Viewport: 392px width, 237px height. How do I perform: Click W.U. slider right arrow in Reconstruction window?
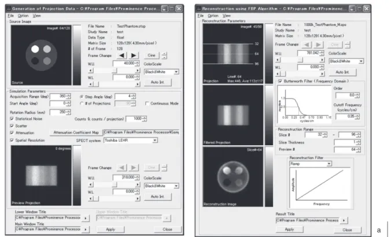322,60
